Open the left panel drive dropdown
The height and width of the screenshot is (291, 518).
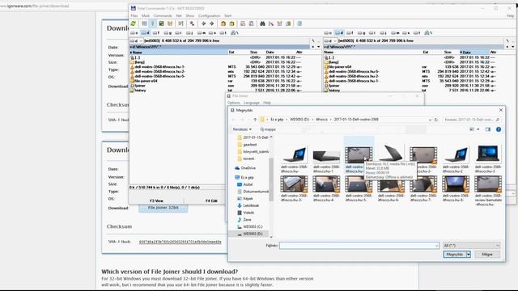(x=137, y=40)
